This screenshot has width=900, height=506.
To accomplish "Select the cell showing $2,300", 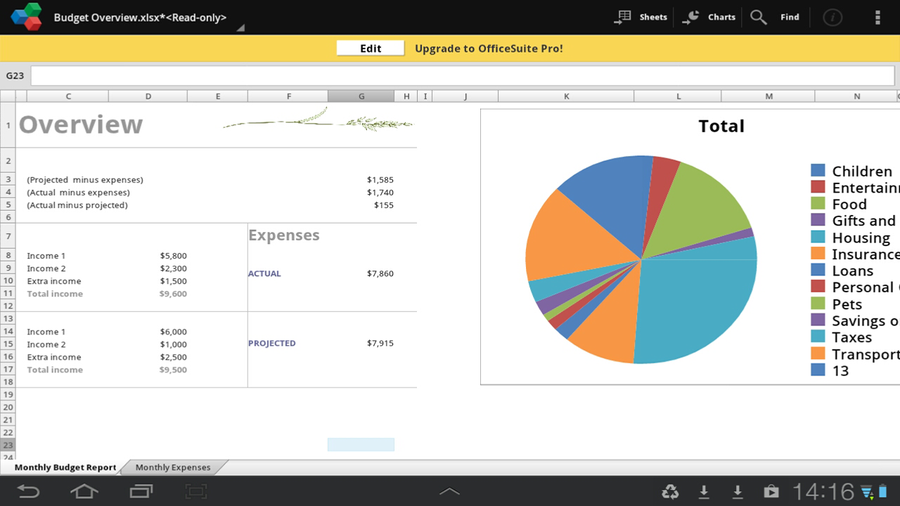I will coord(174,268).
